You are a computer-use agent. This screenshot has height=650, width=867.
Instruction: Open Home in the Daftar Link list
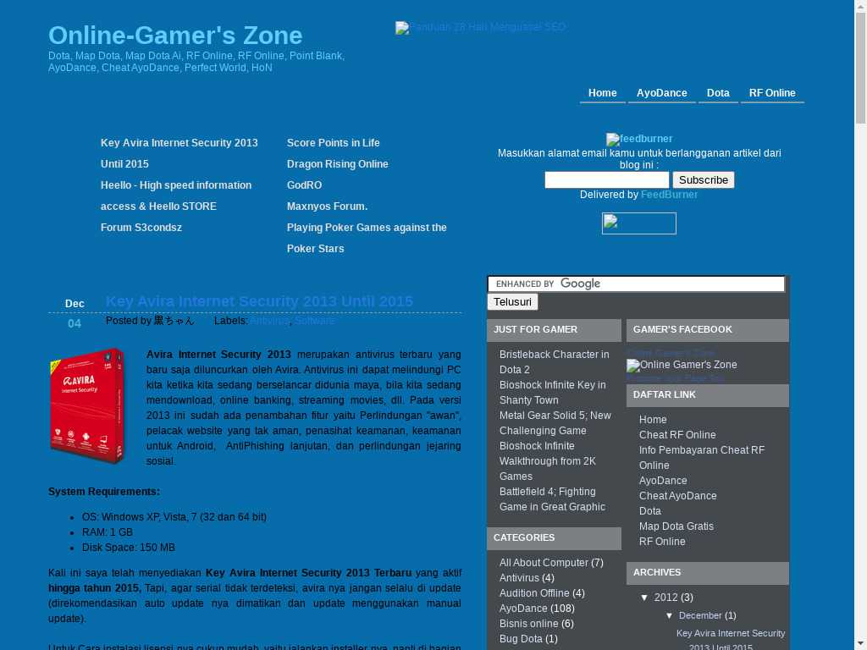pyautogui.click(x=653, y=420)
